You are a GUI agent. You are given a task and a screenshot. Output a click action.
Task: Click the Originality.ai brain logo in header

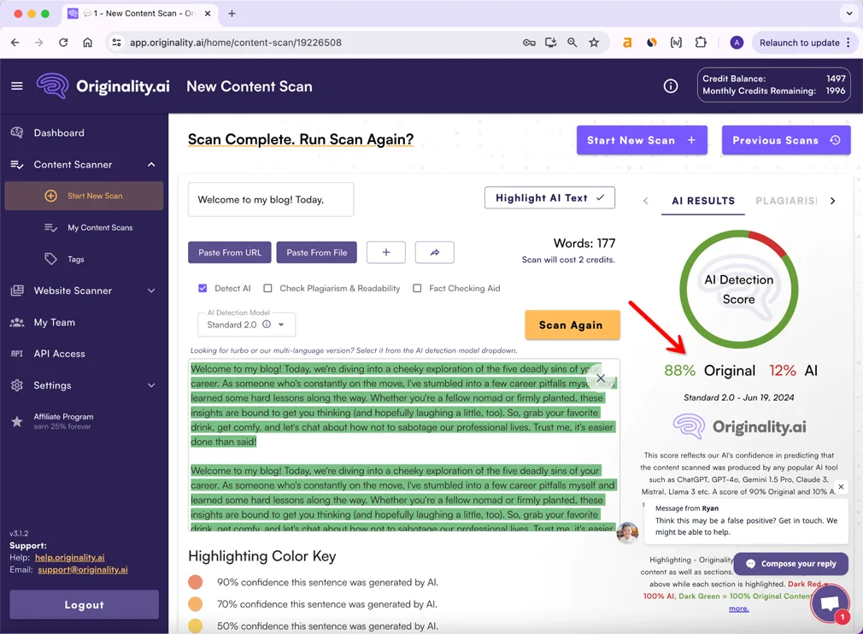coord(52,85)
